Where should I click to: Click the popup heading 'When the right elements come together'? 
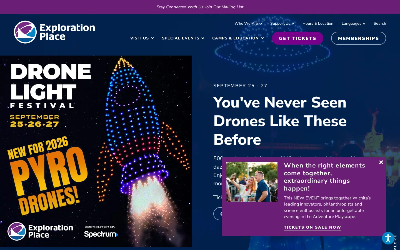[x=324, y=177]
